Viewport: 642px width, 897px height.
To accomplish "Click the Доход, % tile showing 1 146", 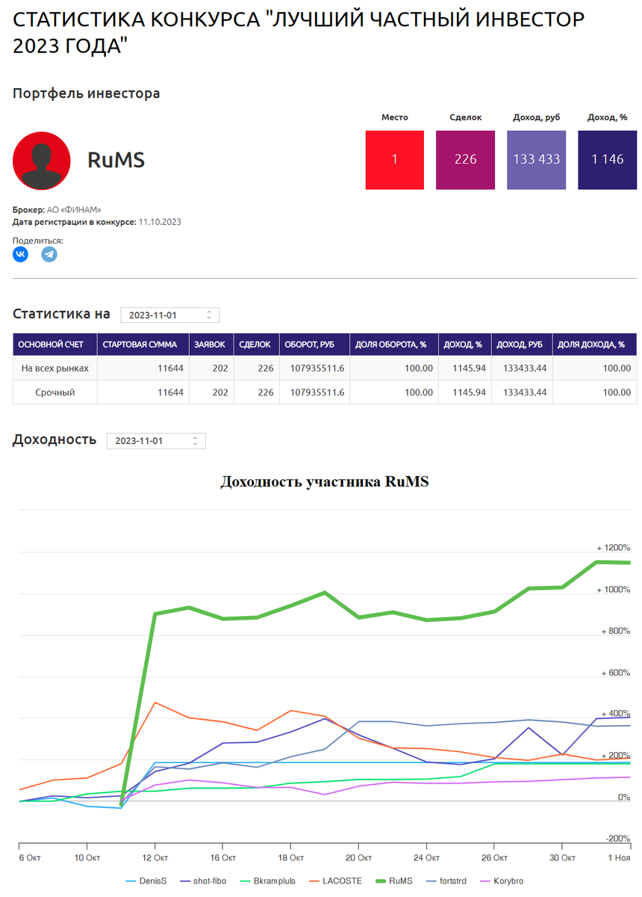I will pyautogui.click(x=607, y=160).
